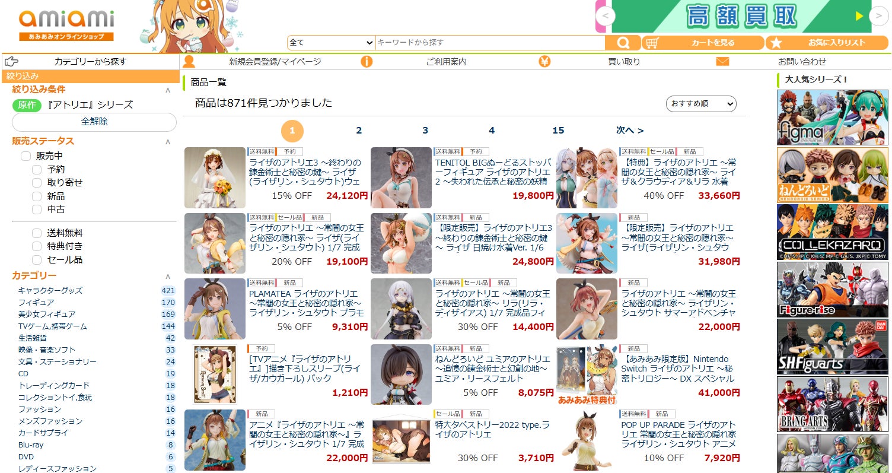Open the figma series banner
Screen dimensions: 892x473
(832, 118)
